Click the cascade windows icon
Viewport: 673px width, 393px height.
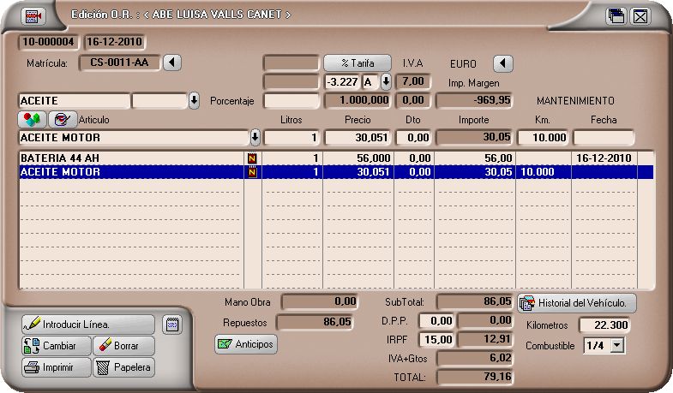615,15
